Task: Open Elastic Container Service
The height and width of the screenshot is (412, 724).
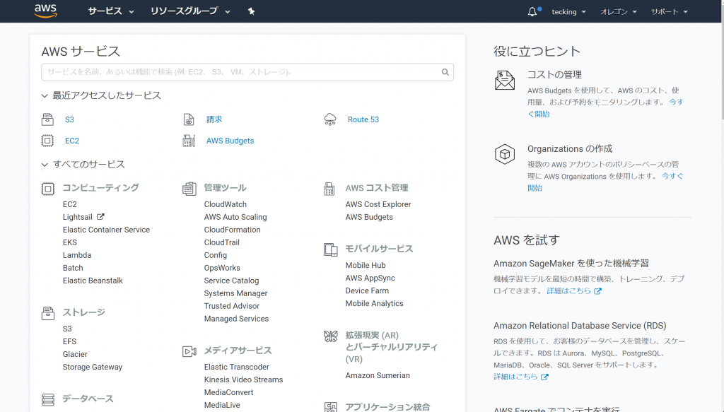Action: point(106,230)
